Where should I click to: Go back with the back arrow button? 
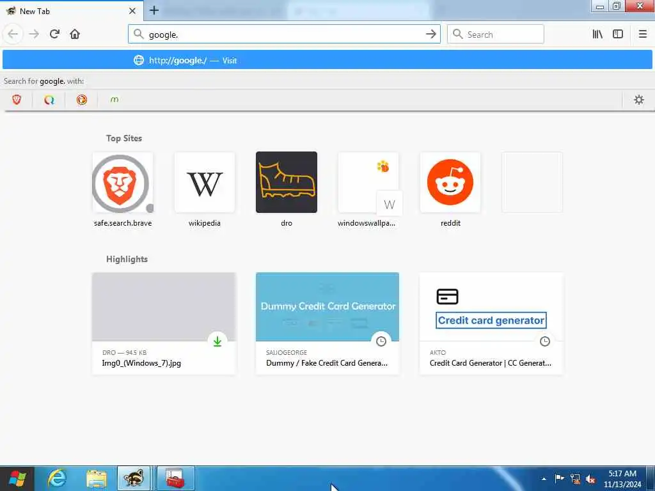13,35
